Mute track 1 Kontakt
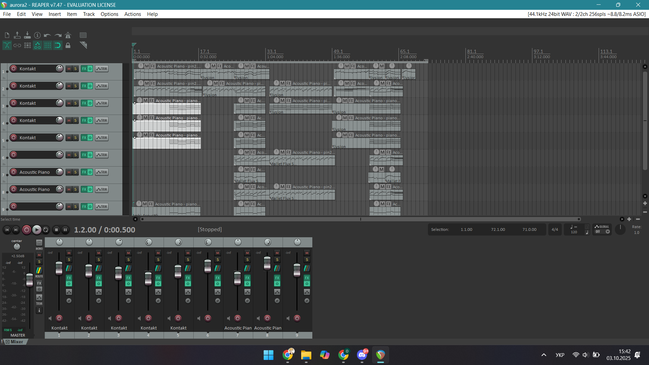Image resolution: width=649 pixels, height=365 pixels. 69,69
